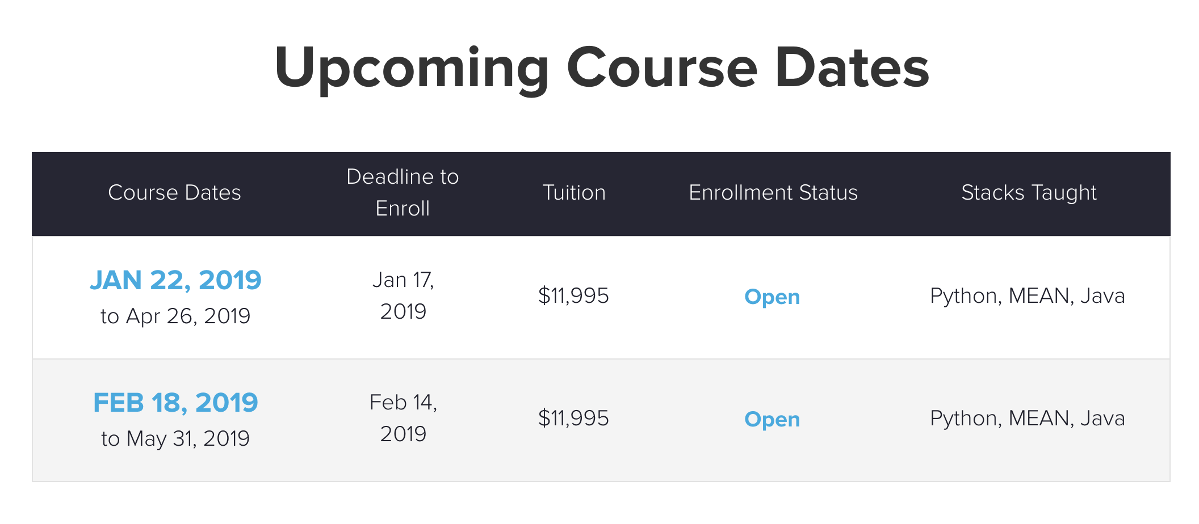Select Python, MEAN, Java in January row

pyautogui.click(x=1028, y=297)
